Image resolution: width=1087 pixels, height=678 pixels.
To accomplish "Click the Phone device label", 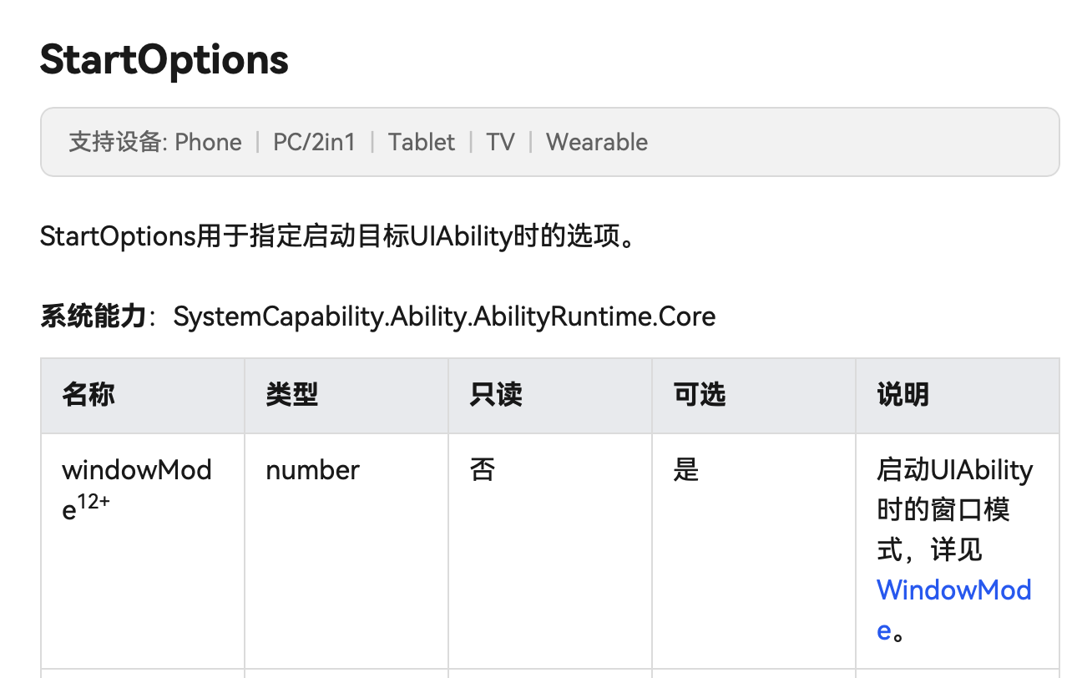I will [x=208, y=142].
